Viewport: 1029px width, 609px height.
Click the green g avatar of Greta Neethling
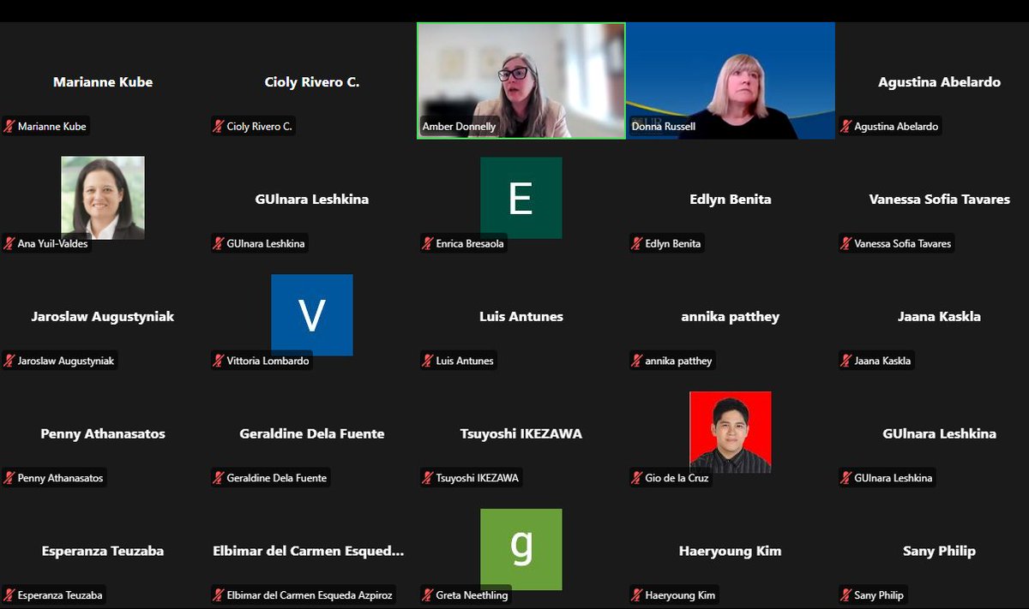click(x=521, y=549)
